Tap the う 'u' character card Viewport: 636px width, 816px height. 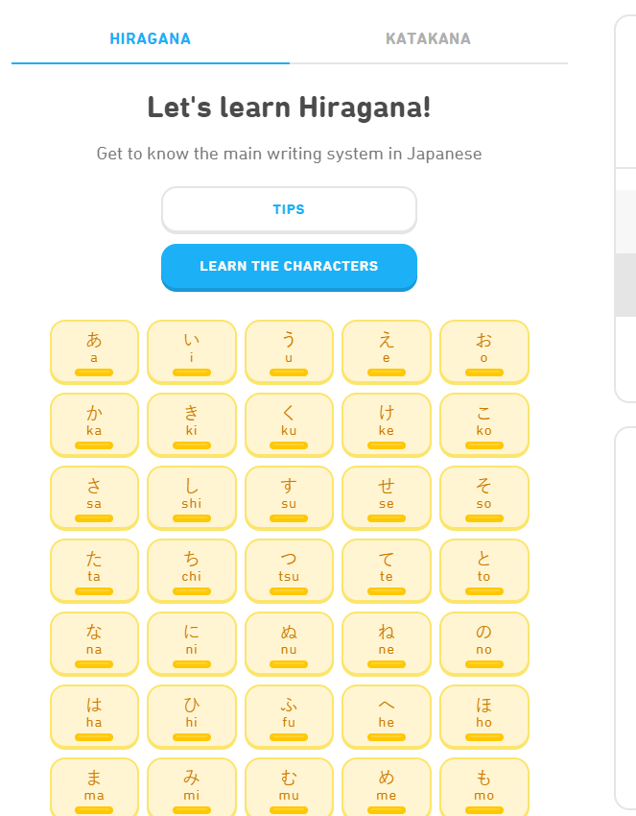[x=289, y=351]
